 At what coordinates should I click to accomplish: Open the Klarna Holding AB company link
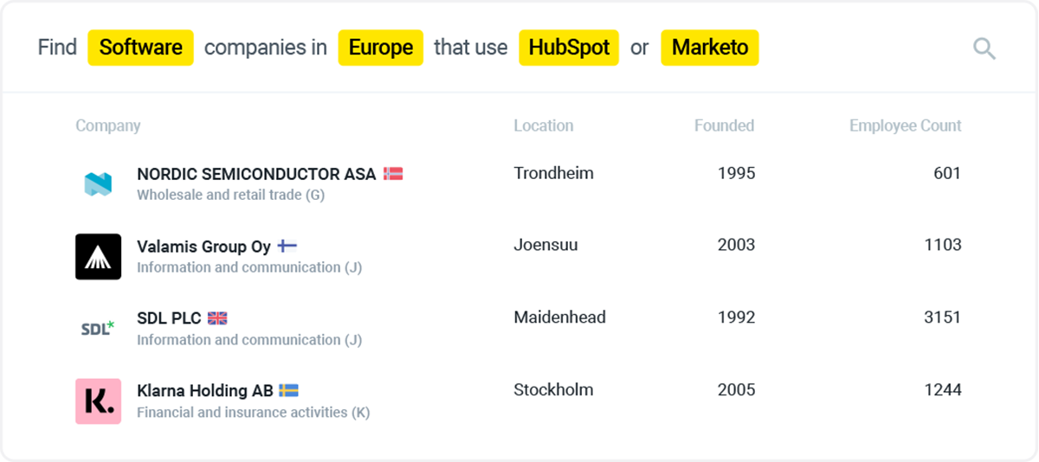click(x=205, y=390)
